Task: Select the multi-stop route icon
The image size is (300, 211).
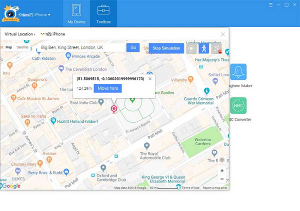Action: [x=216, y=48]
